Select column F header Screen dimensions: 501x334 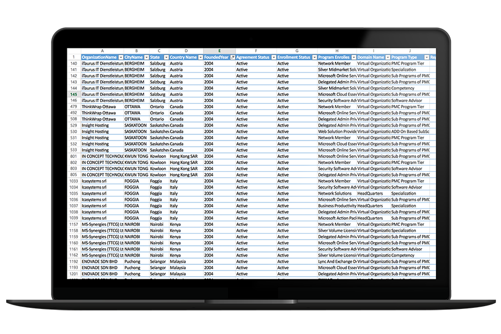(256, 51)
